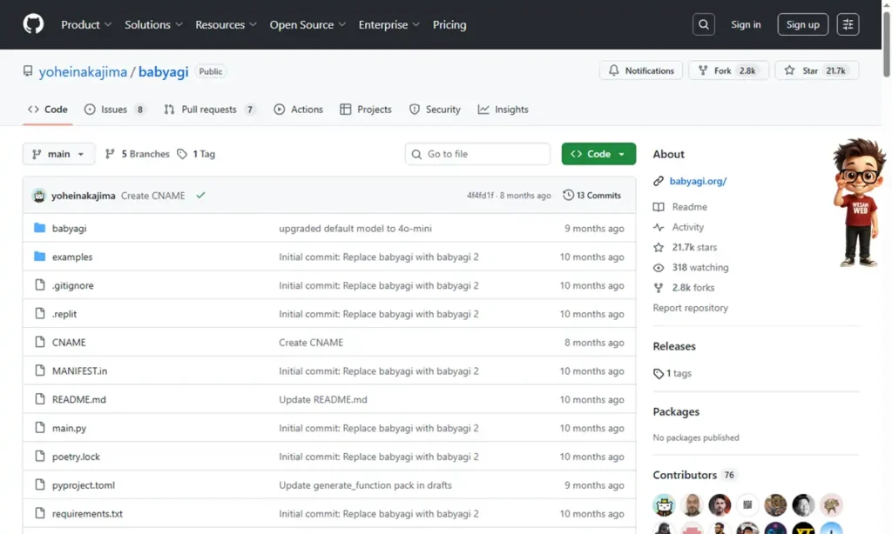
Task: Open the header settings sliders icon
Action: coord(848,24)
